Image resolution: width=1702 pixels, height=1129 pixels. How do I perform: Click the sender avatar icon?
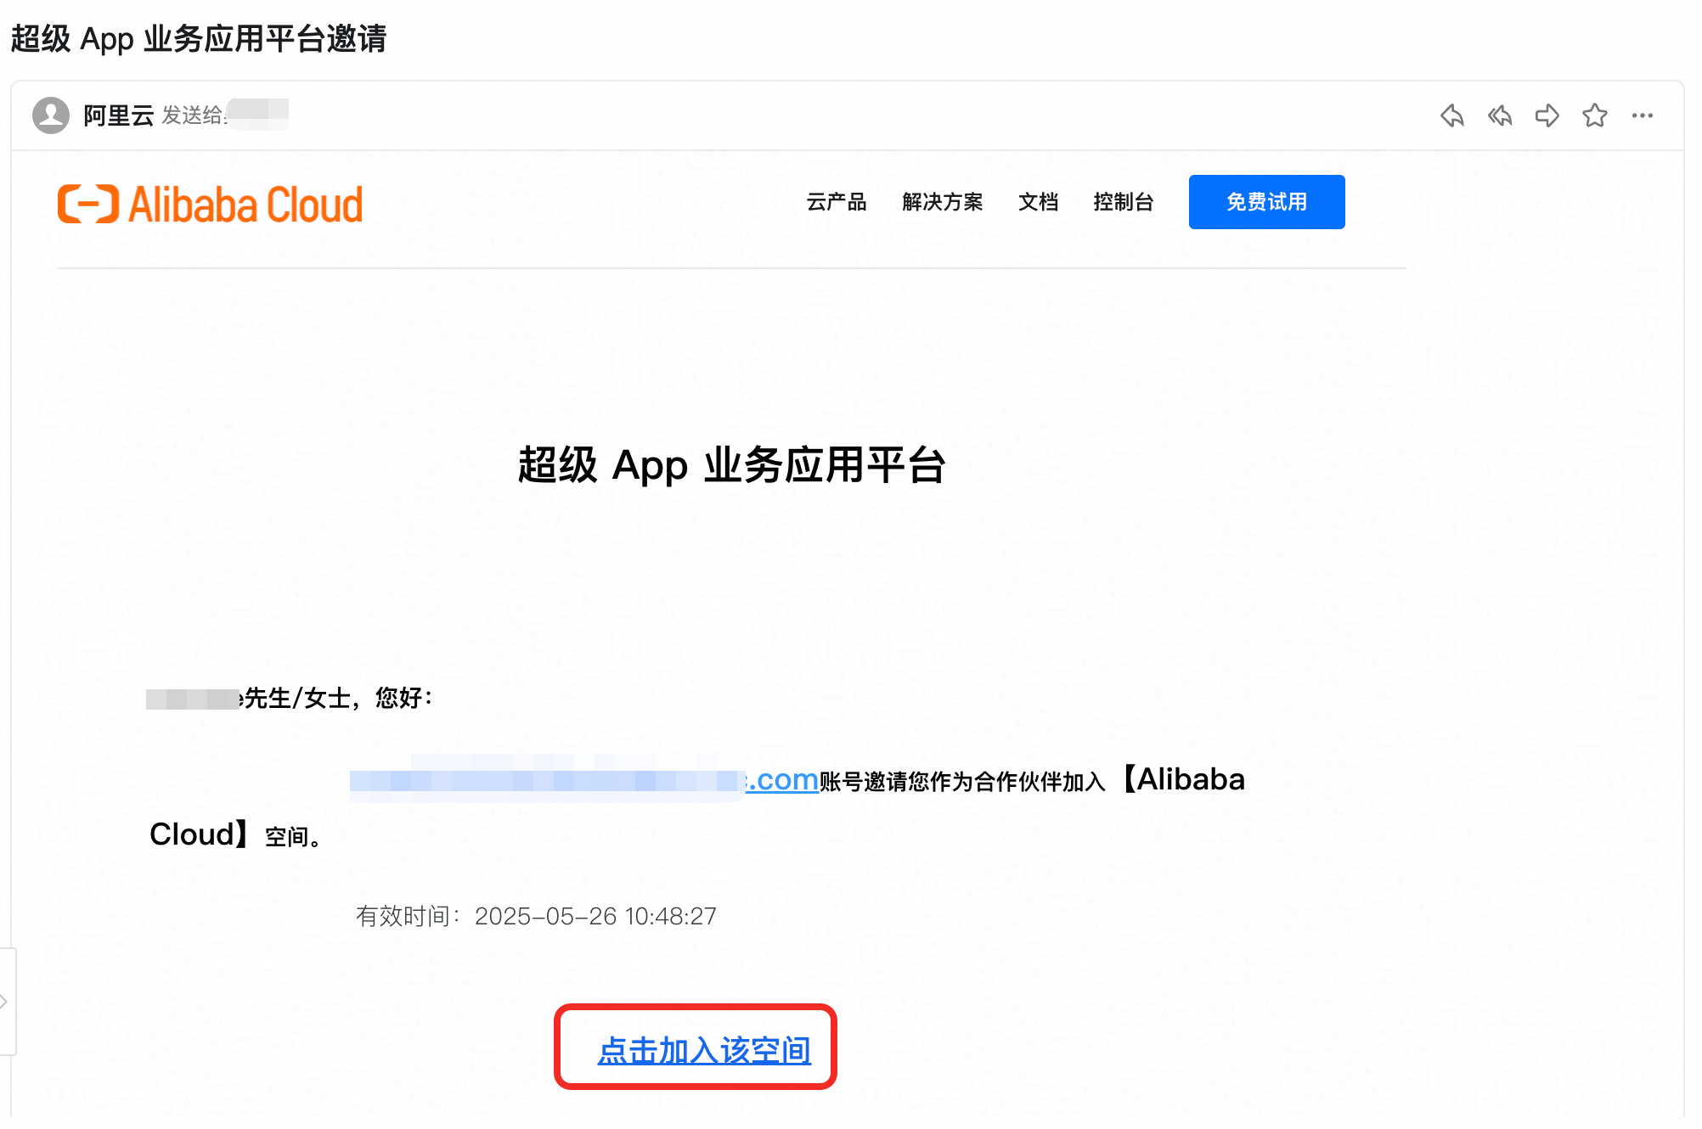51,115
